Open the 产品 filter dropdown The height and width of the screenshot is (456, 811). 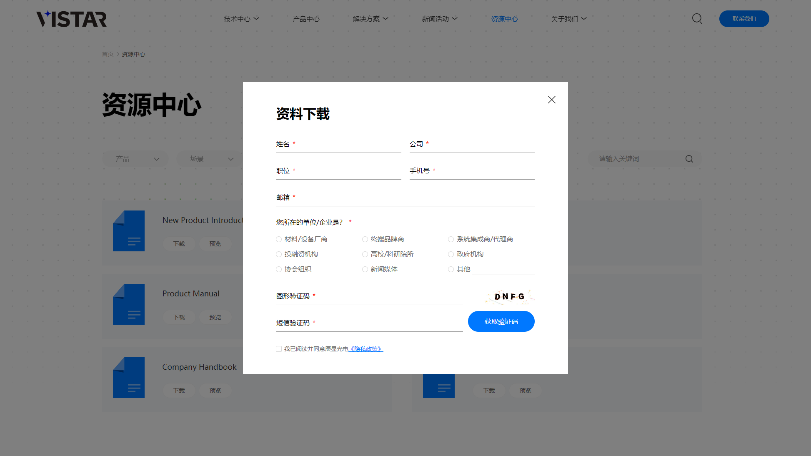[135, 159]
